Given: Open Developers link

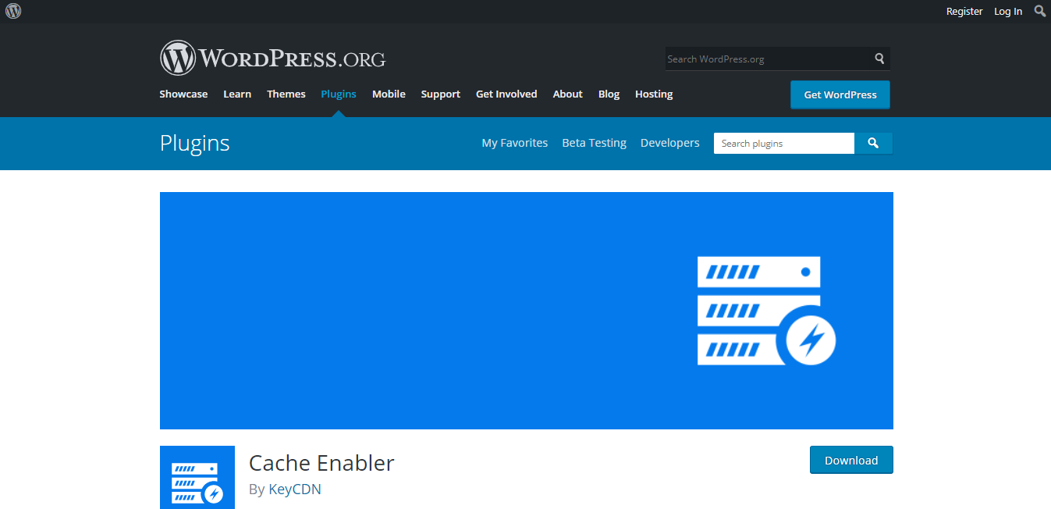Looking at the screenshot, I should point(670,143).
